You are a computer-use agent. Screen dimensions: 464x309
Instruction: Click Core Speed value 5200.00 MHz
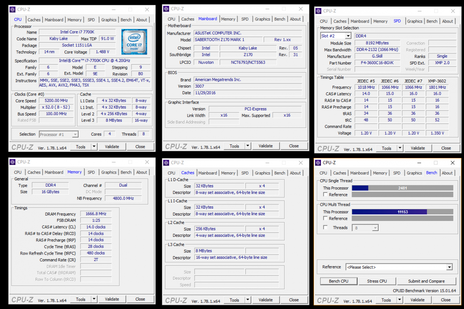coord(56,100)
